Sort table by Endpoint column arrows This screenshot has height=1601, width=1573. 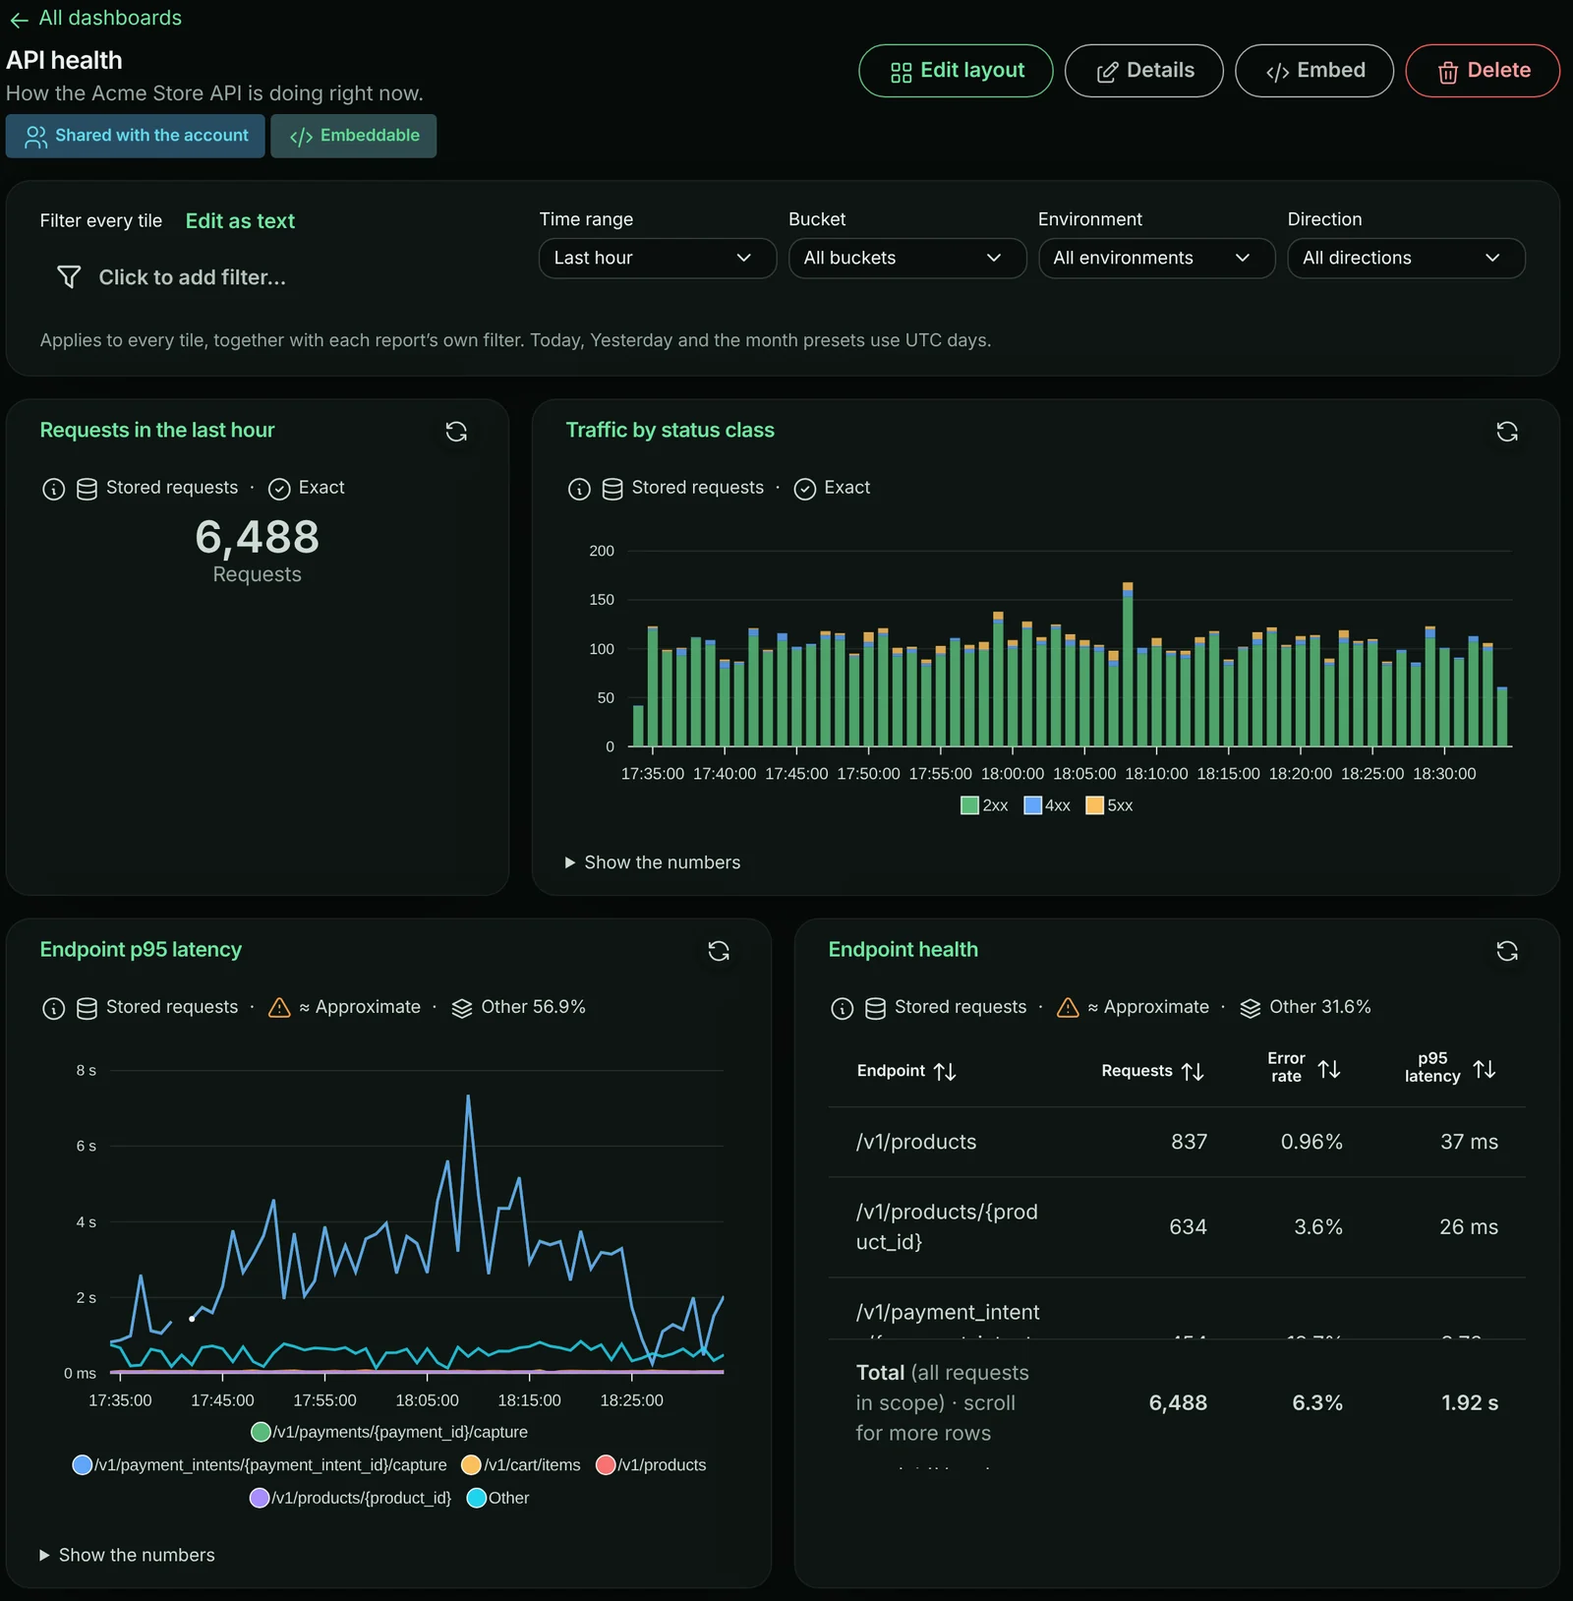(945, 1071)
